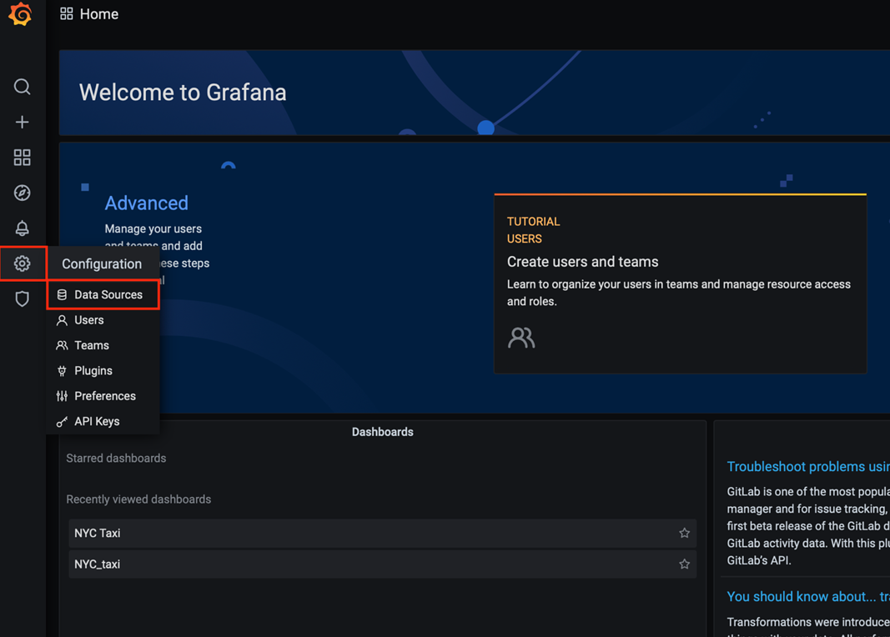Viewport: 890px width, 637px height.
Task: Click the Recently viewed dashboards label
Action: click(138, 499)
